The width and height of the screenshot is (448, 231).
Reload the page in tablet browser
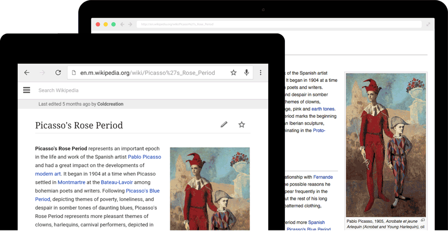pyautogui.click(x=58, y=73)
